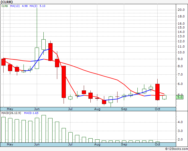Select the Oct marker under the MACD panel

(158, 144)
